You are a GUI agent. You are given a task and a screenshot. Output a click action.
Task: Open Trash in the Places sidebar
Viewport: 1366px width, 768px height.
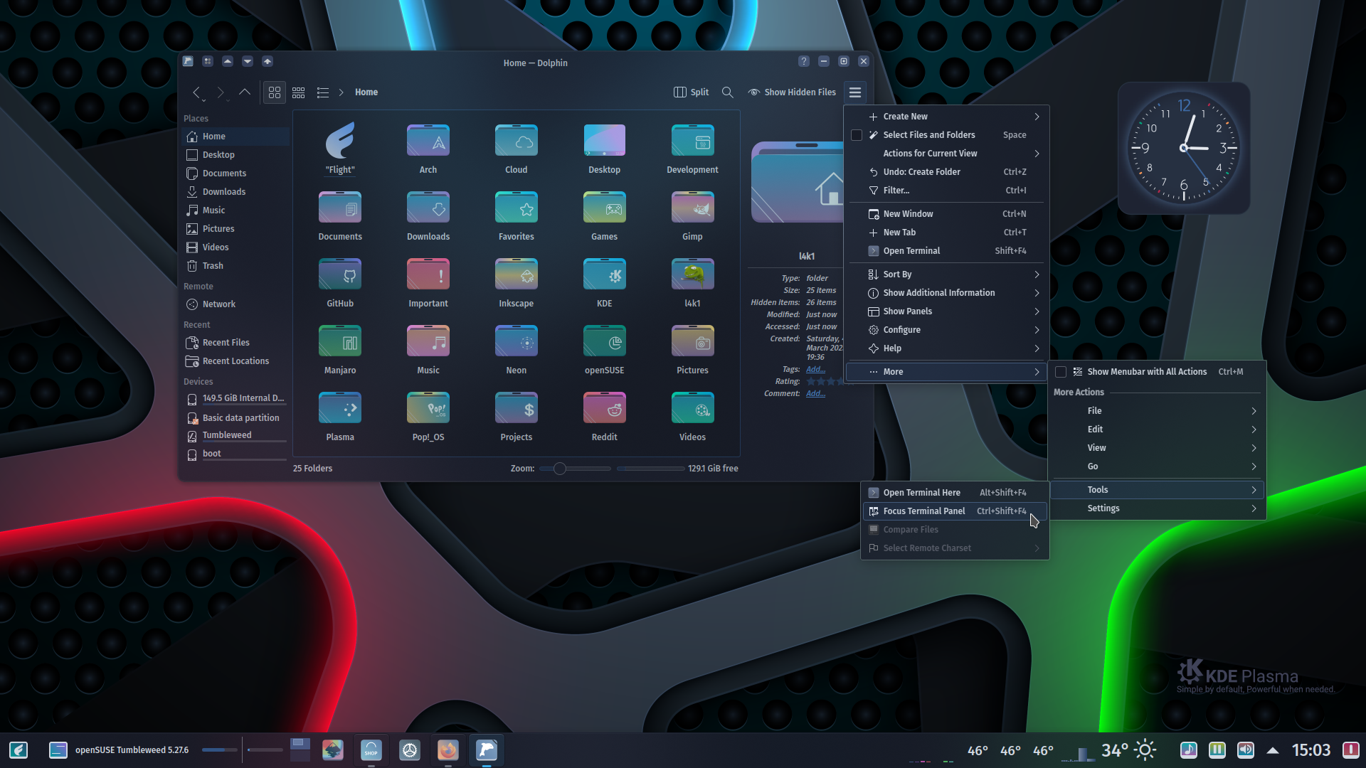[235, 266]
